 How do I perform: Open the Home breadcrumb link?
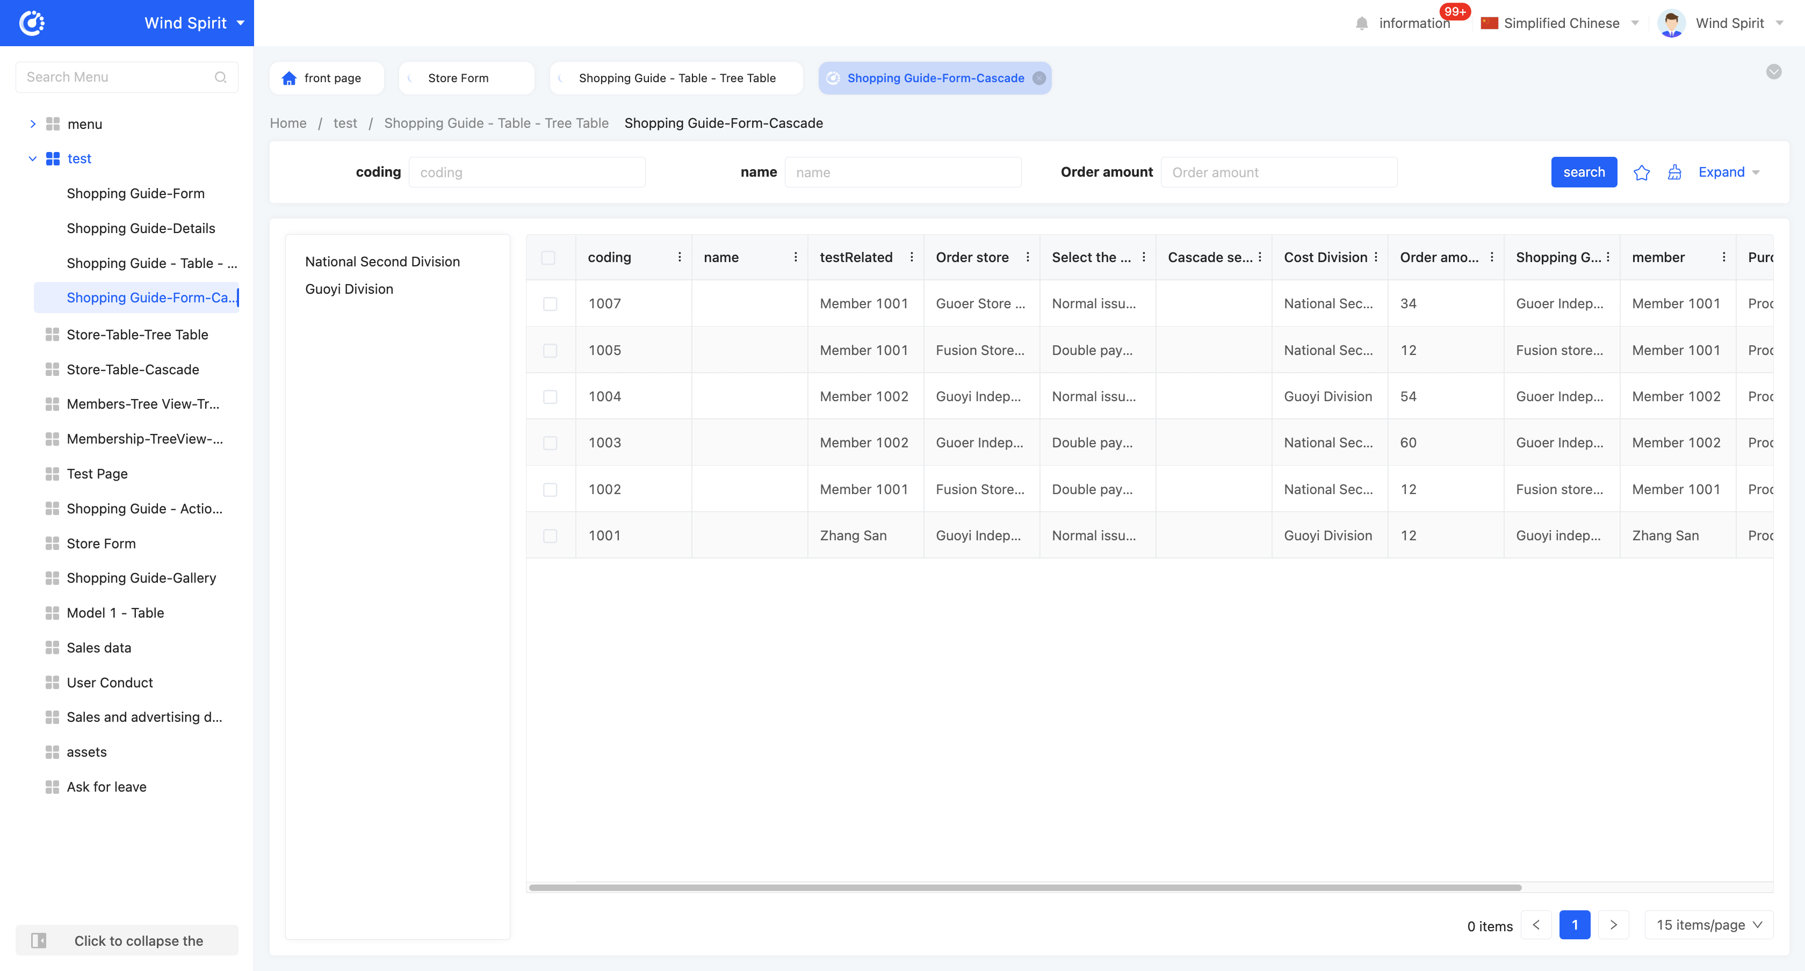click(x=287, y=122)
